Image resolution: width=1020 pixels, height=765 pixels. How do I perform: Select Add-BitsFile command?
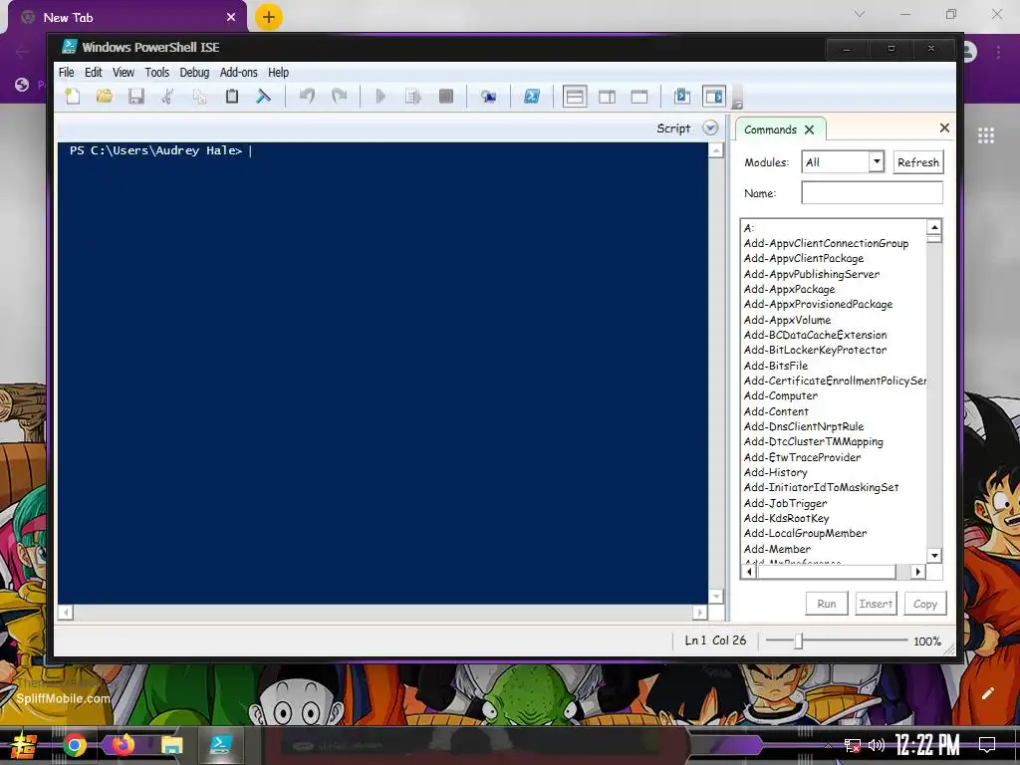tap(776, 366)
